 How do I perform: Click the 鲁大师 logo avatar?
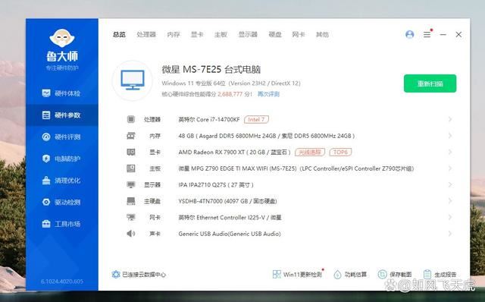(x=62, y=38)
